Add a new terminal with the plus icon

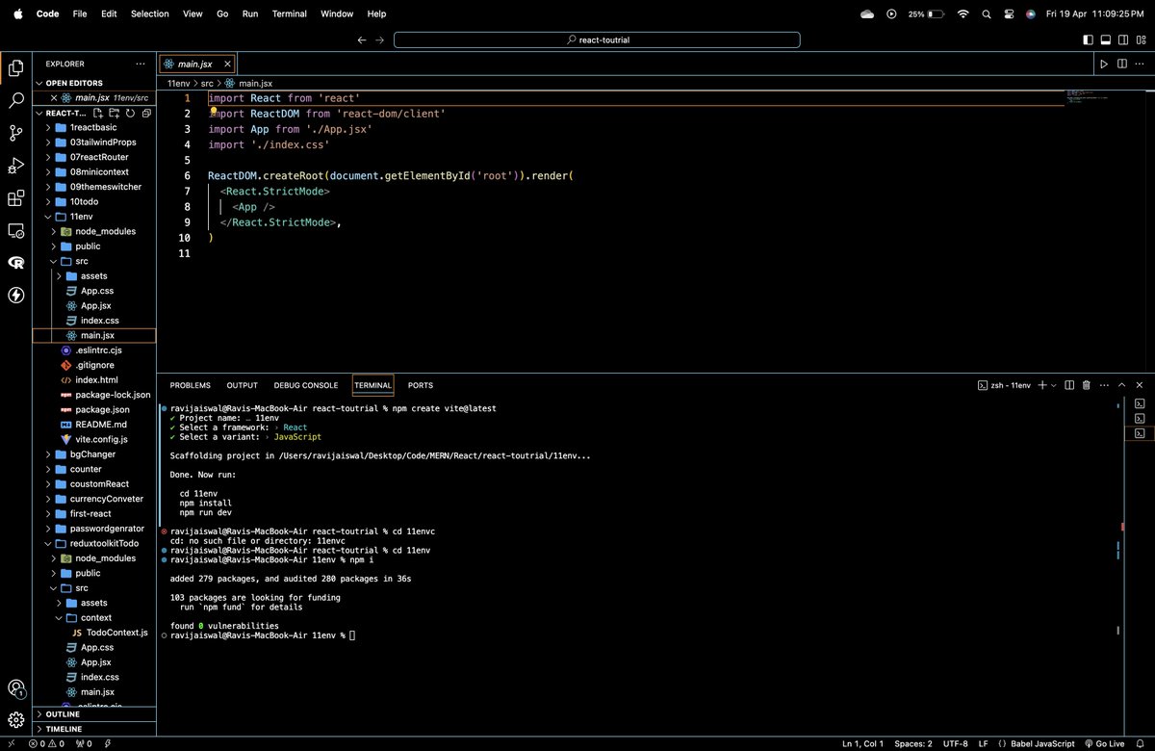click(1042, 385)
